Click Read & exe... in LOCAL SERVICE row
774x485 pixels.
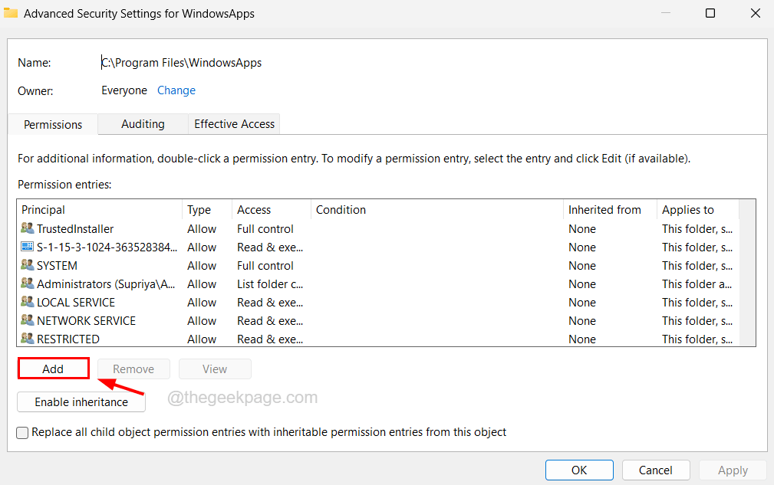tap(270, 302)
